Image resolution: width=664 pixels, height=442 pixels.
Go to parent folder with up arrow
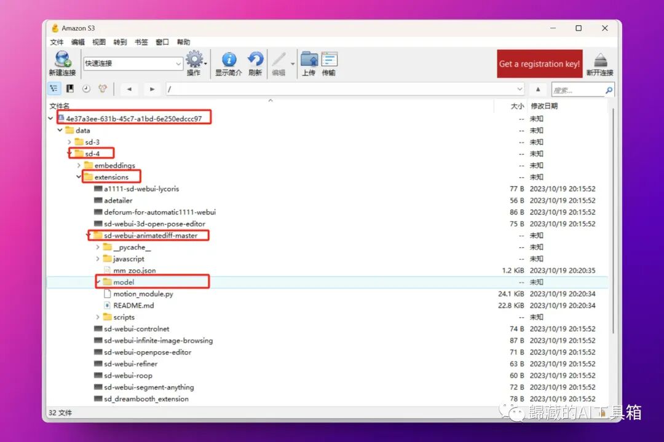tap(538, 89)
